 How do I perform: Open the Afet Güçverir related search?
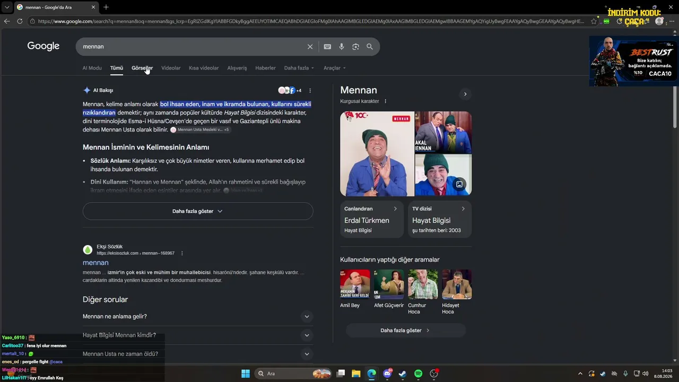point(389,289)
